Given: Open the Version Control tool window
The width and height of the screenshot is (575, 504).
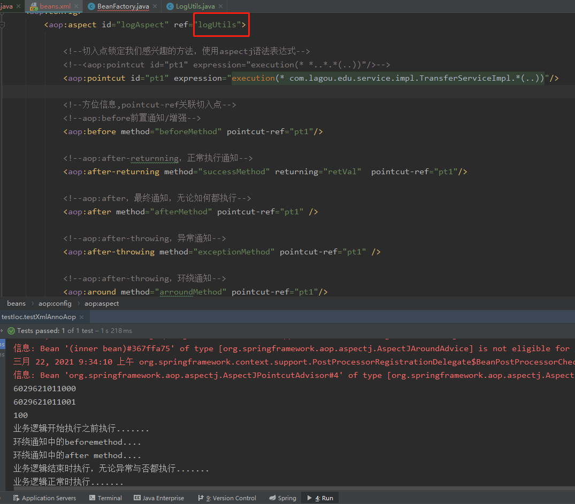Looking at the screenshot, I should coord(227,498).
